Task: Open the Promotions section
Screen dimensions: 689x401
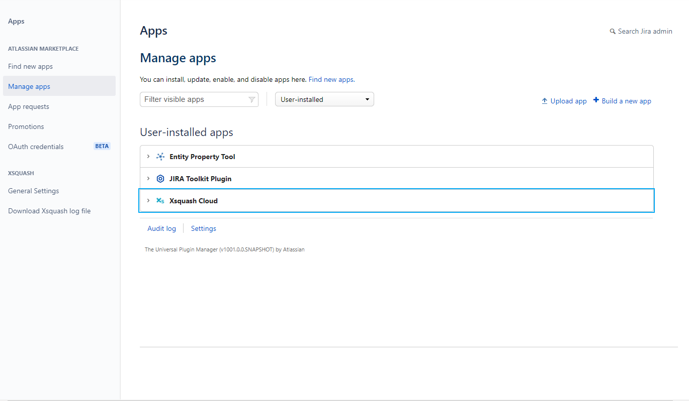Action: pos(26,126)
